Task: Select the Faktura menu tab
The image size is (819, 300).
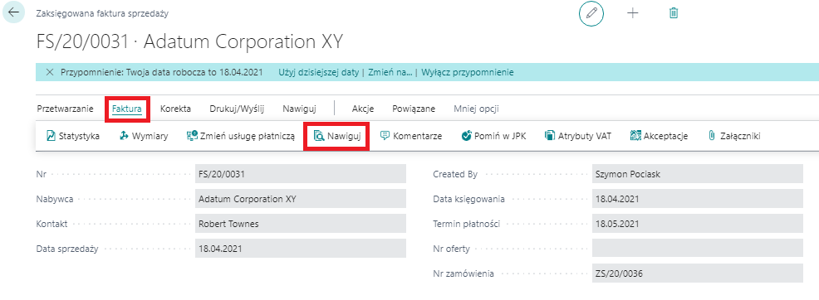Action: coord(127,109)
